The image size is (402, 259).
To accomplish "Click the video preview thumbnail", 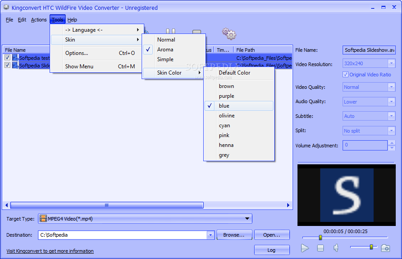I will (346, 195).
